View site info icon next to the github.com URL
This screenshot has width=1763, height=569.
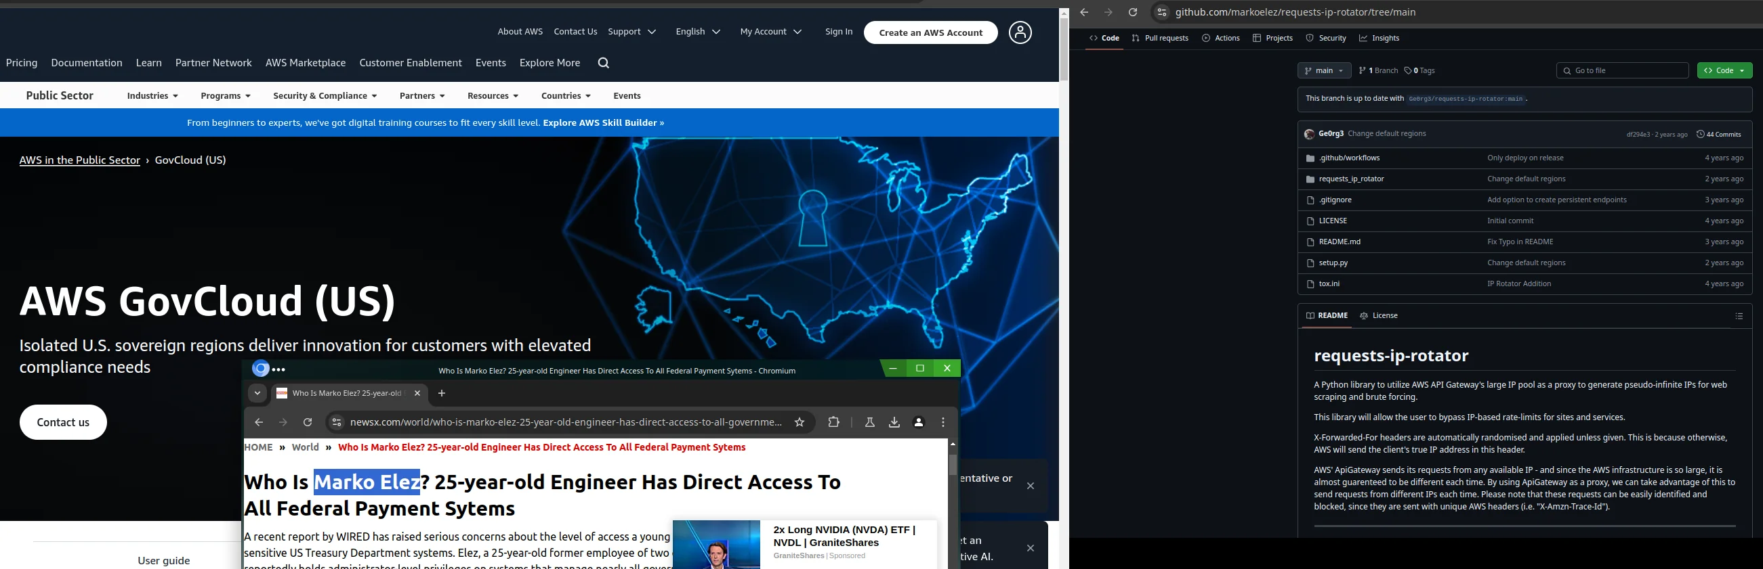point(1161,12)
